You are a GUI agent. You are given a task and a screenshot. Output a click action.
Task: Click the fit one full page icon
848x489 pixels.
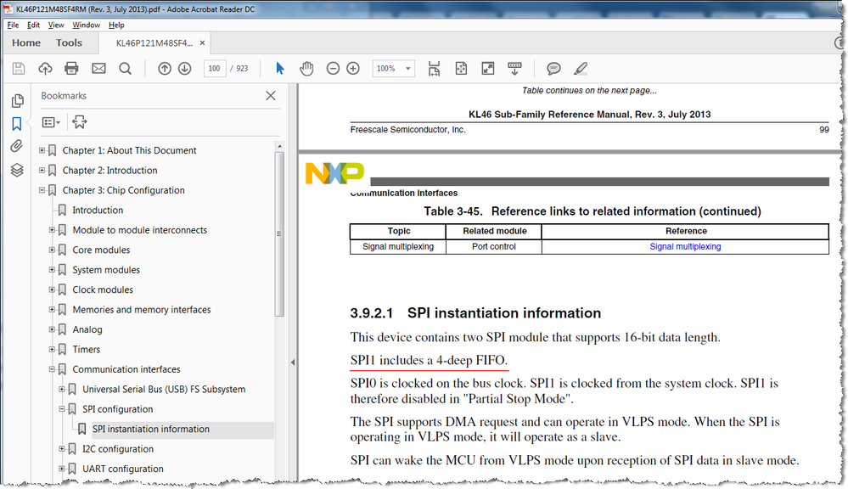(461, 69)
